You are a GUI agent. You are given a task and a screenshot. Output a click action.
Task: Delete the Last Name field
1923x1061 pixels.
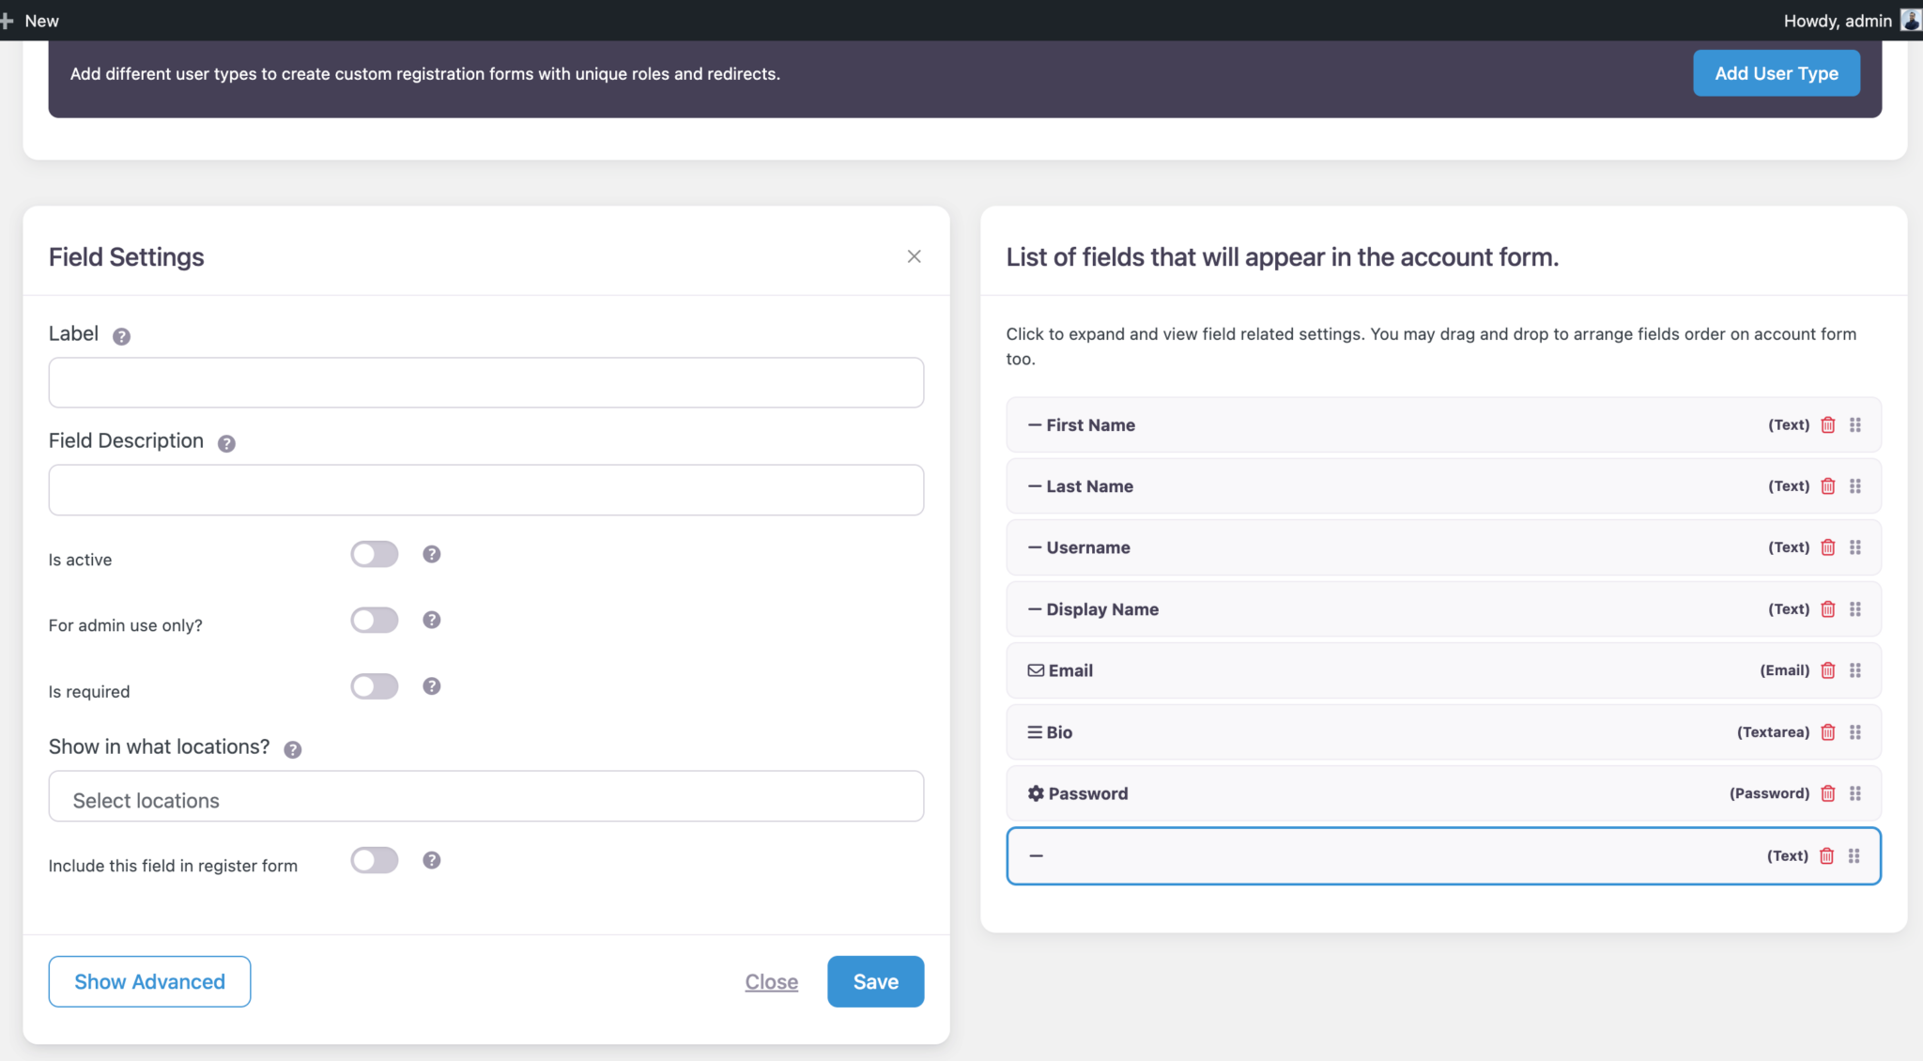[1827, 486]
